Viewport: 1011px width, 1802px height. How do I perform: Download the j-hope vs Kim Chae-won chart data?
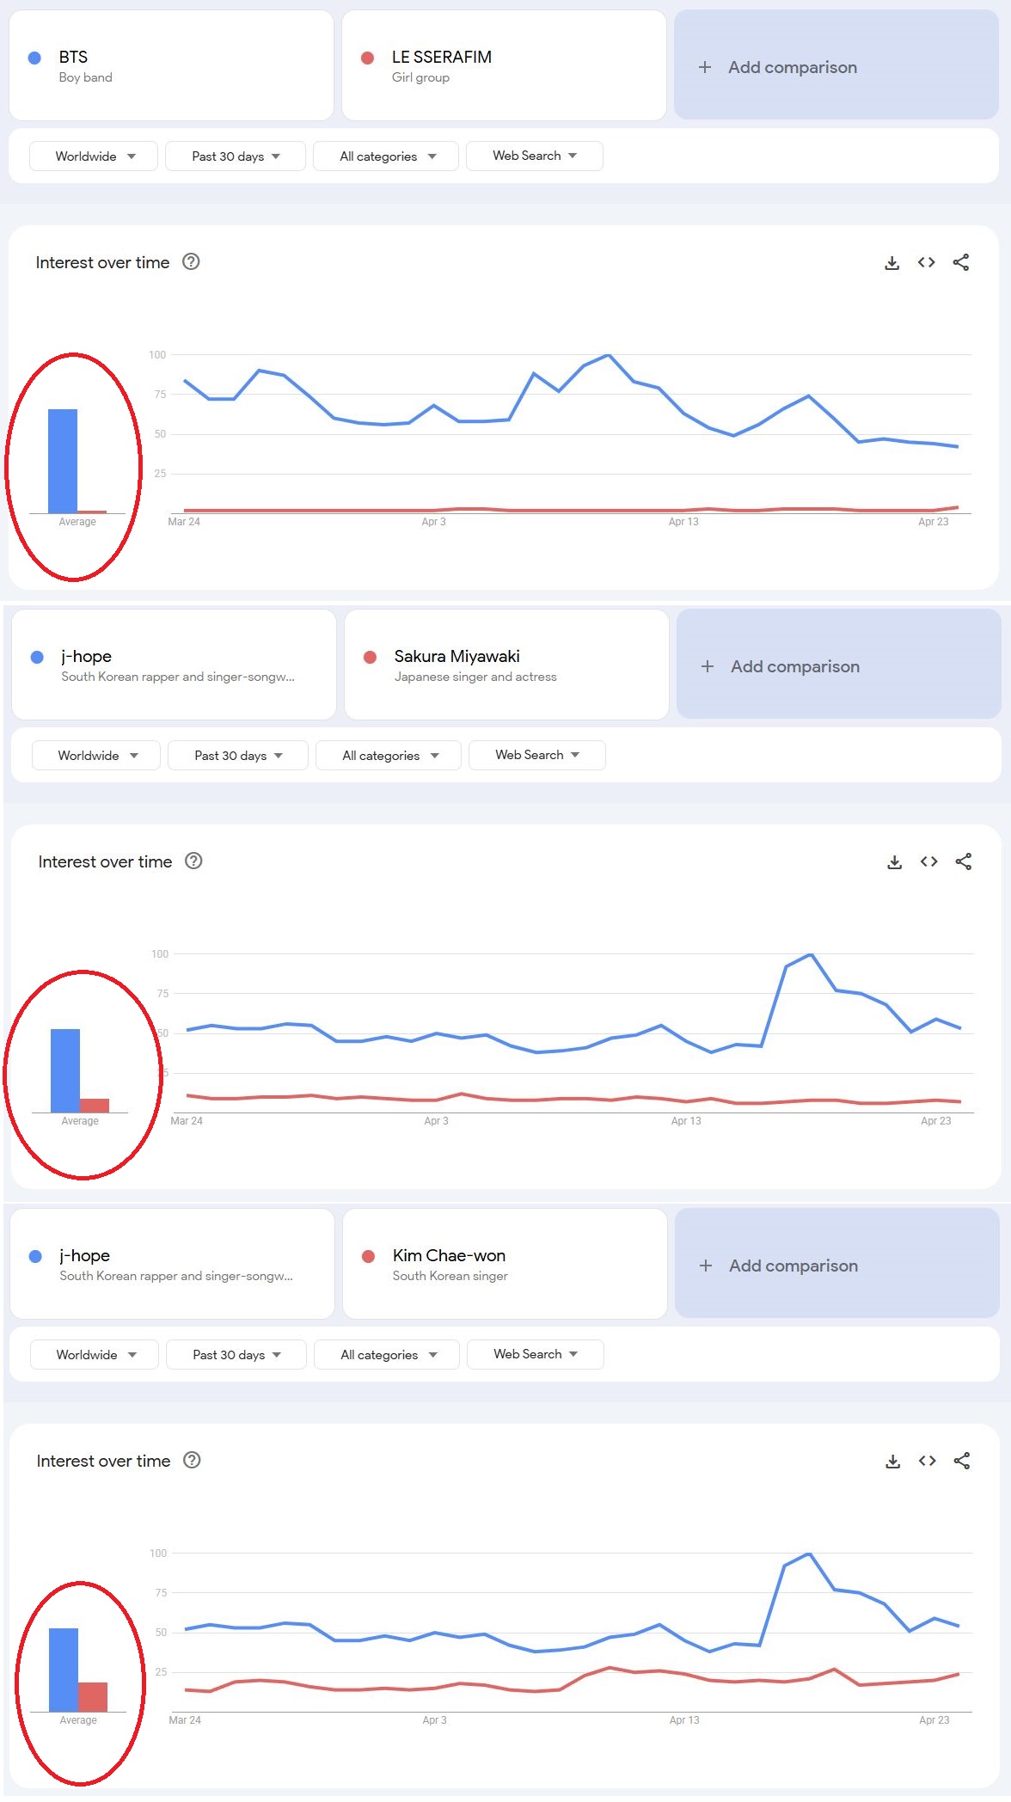click(892, 1462)
